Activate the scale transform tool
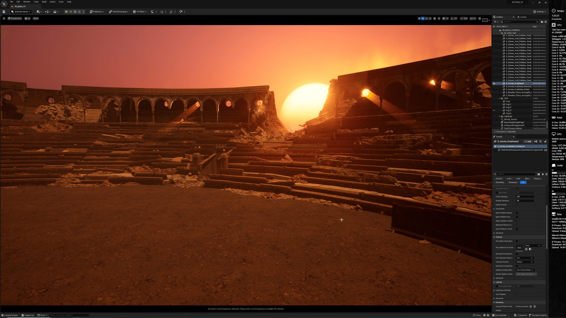 tap(430, 19)
